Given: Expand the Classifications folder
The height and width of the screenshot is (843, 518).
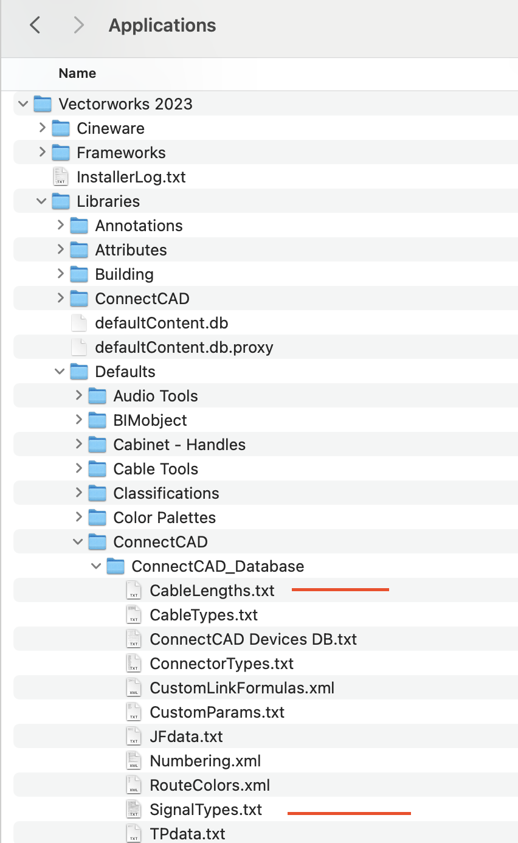Looking at the screenshot, I should [79, 493].
